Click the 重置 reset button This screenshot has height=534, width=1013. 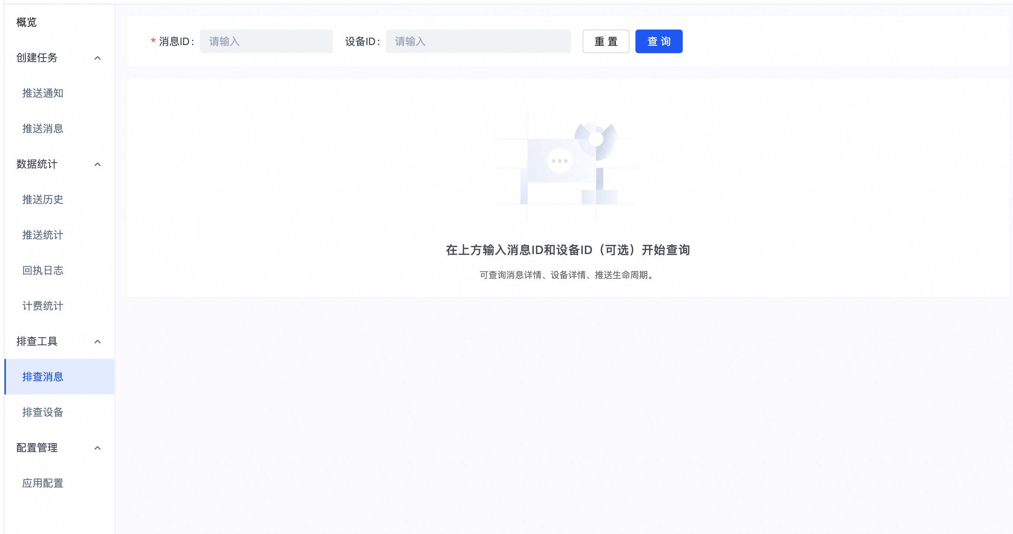606,41
